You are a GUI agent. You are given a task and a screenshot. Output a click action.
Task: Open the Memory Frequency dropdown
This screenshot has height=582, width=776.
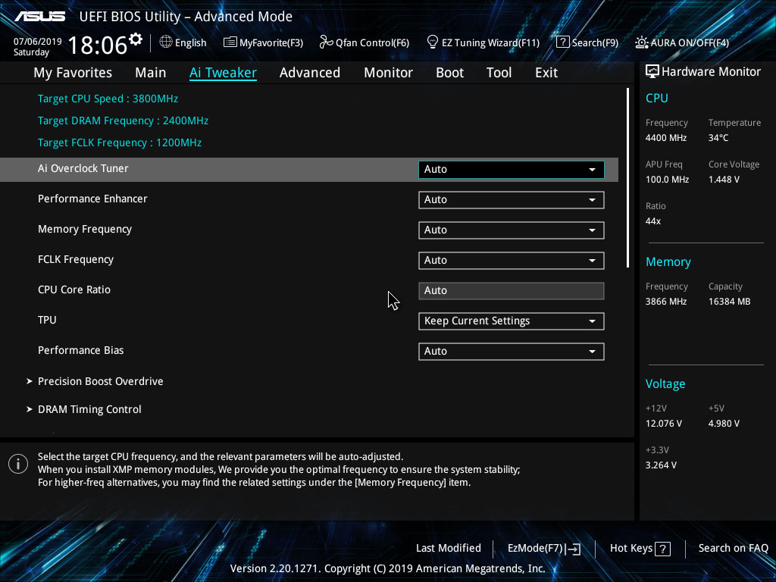[x=512, y=230]
